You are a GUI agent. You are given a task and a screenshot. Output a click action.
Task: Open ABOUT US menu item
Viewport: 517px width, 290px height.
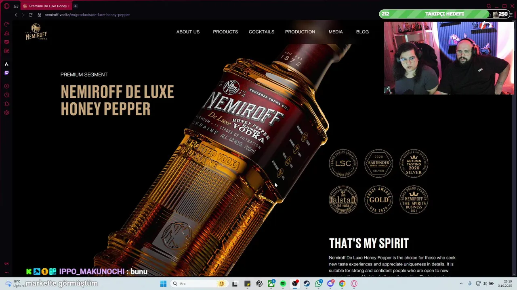point(188,32)
